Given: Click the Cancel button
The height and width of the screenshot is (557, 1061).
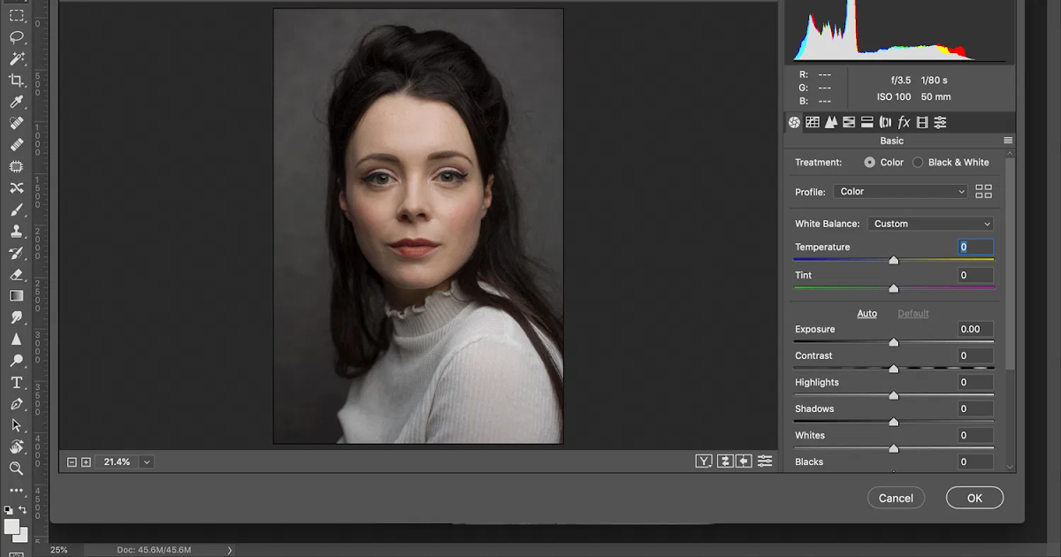Looking at the screenshot, I should coord(896,498).
